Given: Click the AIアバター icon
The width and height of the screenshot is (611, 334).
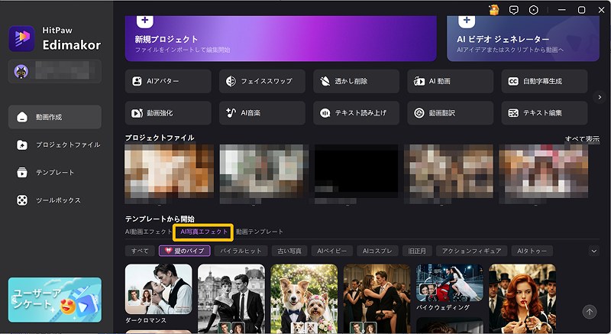Looking at the screenshot, I should point(137,81).
